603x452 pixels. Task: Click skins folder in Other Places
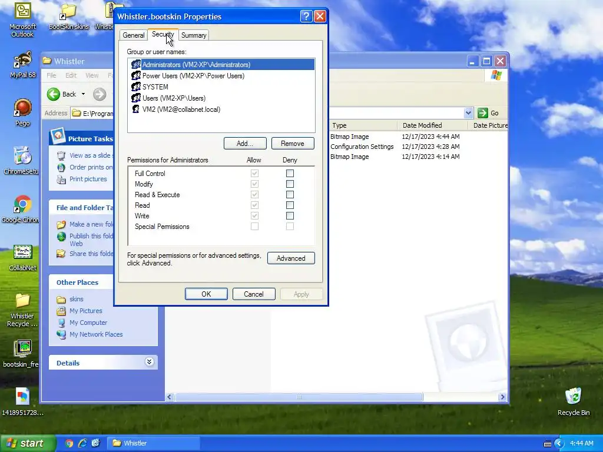coord(76,299)
